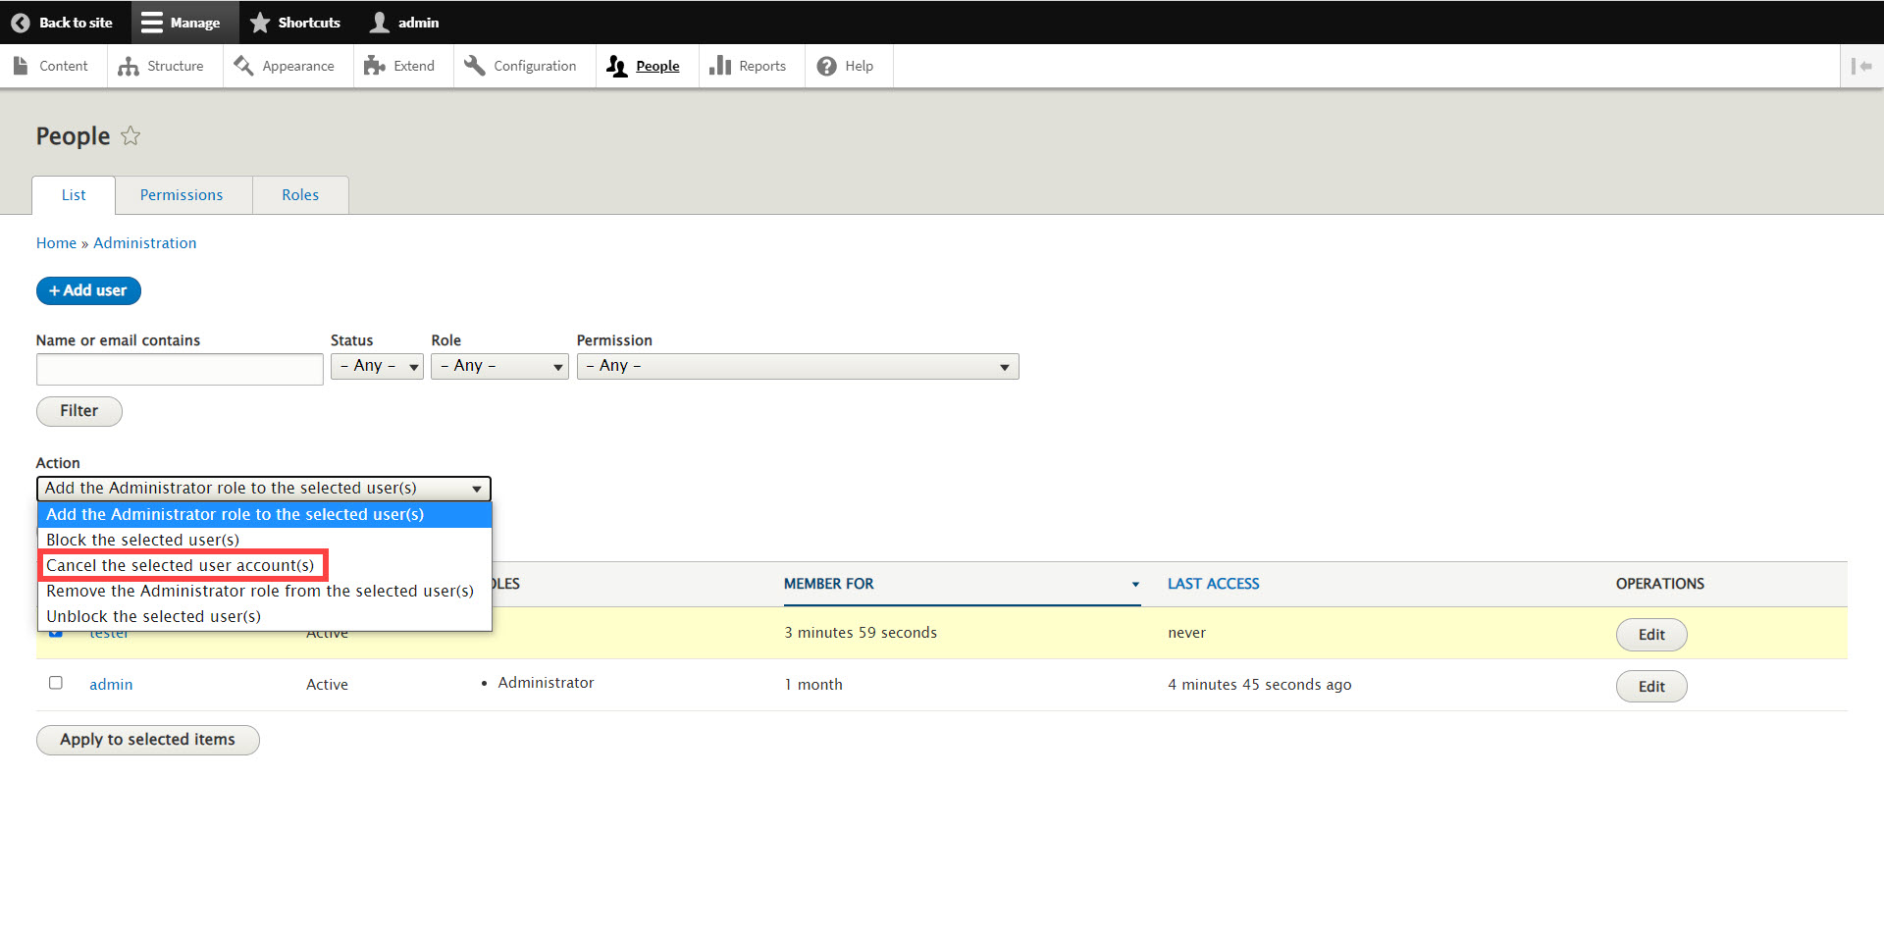Screen dimensions: 1884x934
Task: Collapse toolbar with the orientation toggle icon
Action: [x=1861, y=67]
